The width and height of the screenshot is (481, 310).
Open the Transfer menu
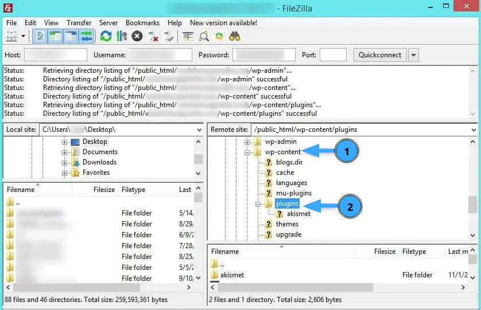(79, 23)
